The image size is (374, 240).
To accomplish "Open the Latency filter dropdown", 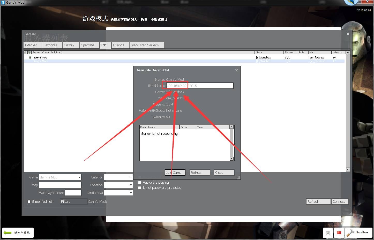I will click(x=130, y=177).
